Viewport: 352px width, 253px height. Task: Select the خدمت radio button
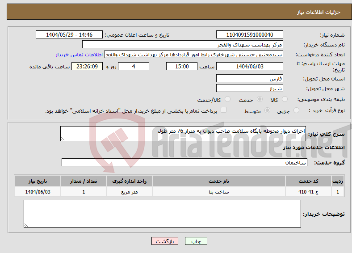(260, 99)
